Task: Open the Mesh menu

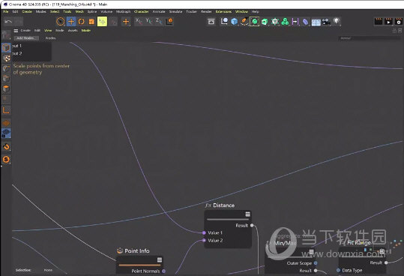Action: (79, 11)
